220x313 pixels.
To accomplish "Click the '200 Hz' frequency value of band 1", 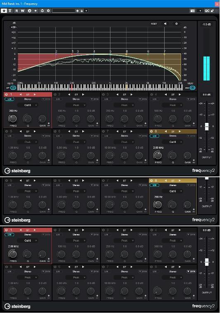I will 12,111.
